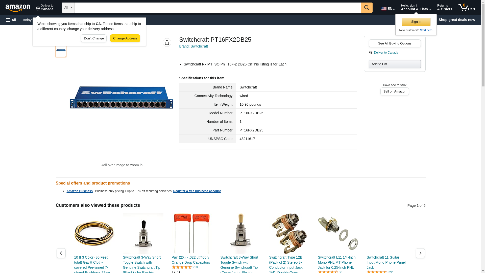Viewport: 485px width, 273px height.
Task: Expand the Account & Lists menu
Action: coord(416,7)
